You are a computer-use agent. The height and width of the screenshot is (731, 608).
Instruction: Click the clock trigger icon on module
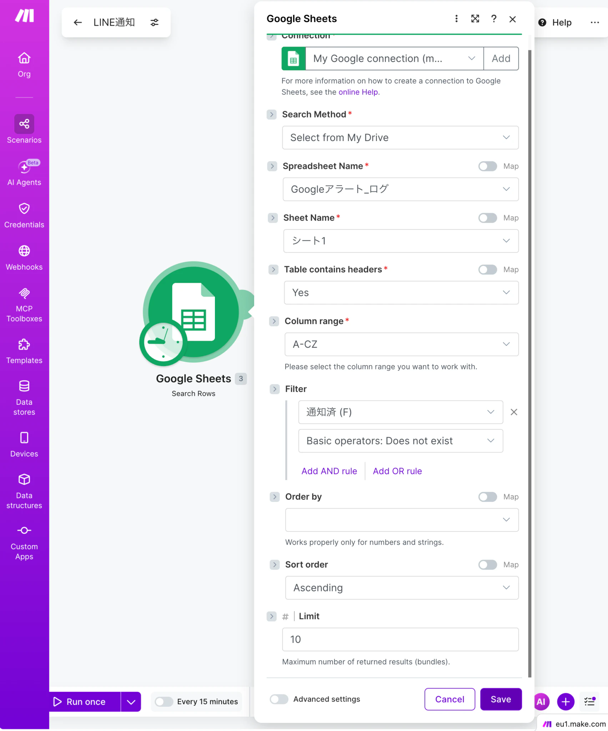(x=163, y=342)
